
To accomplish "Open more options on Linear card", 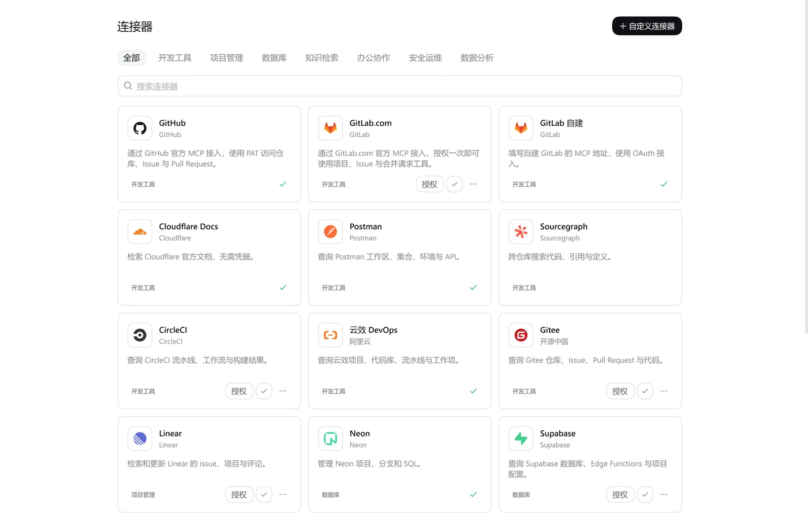I will (x=283, y=495).
